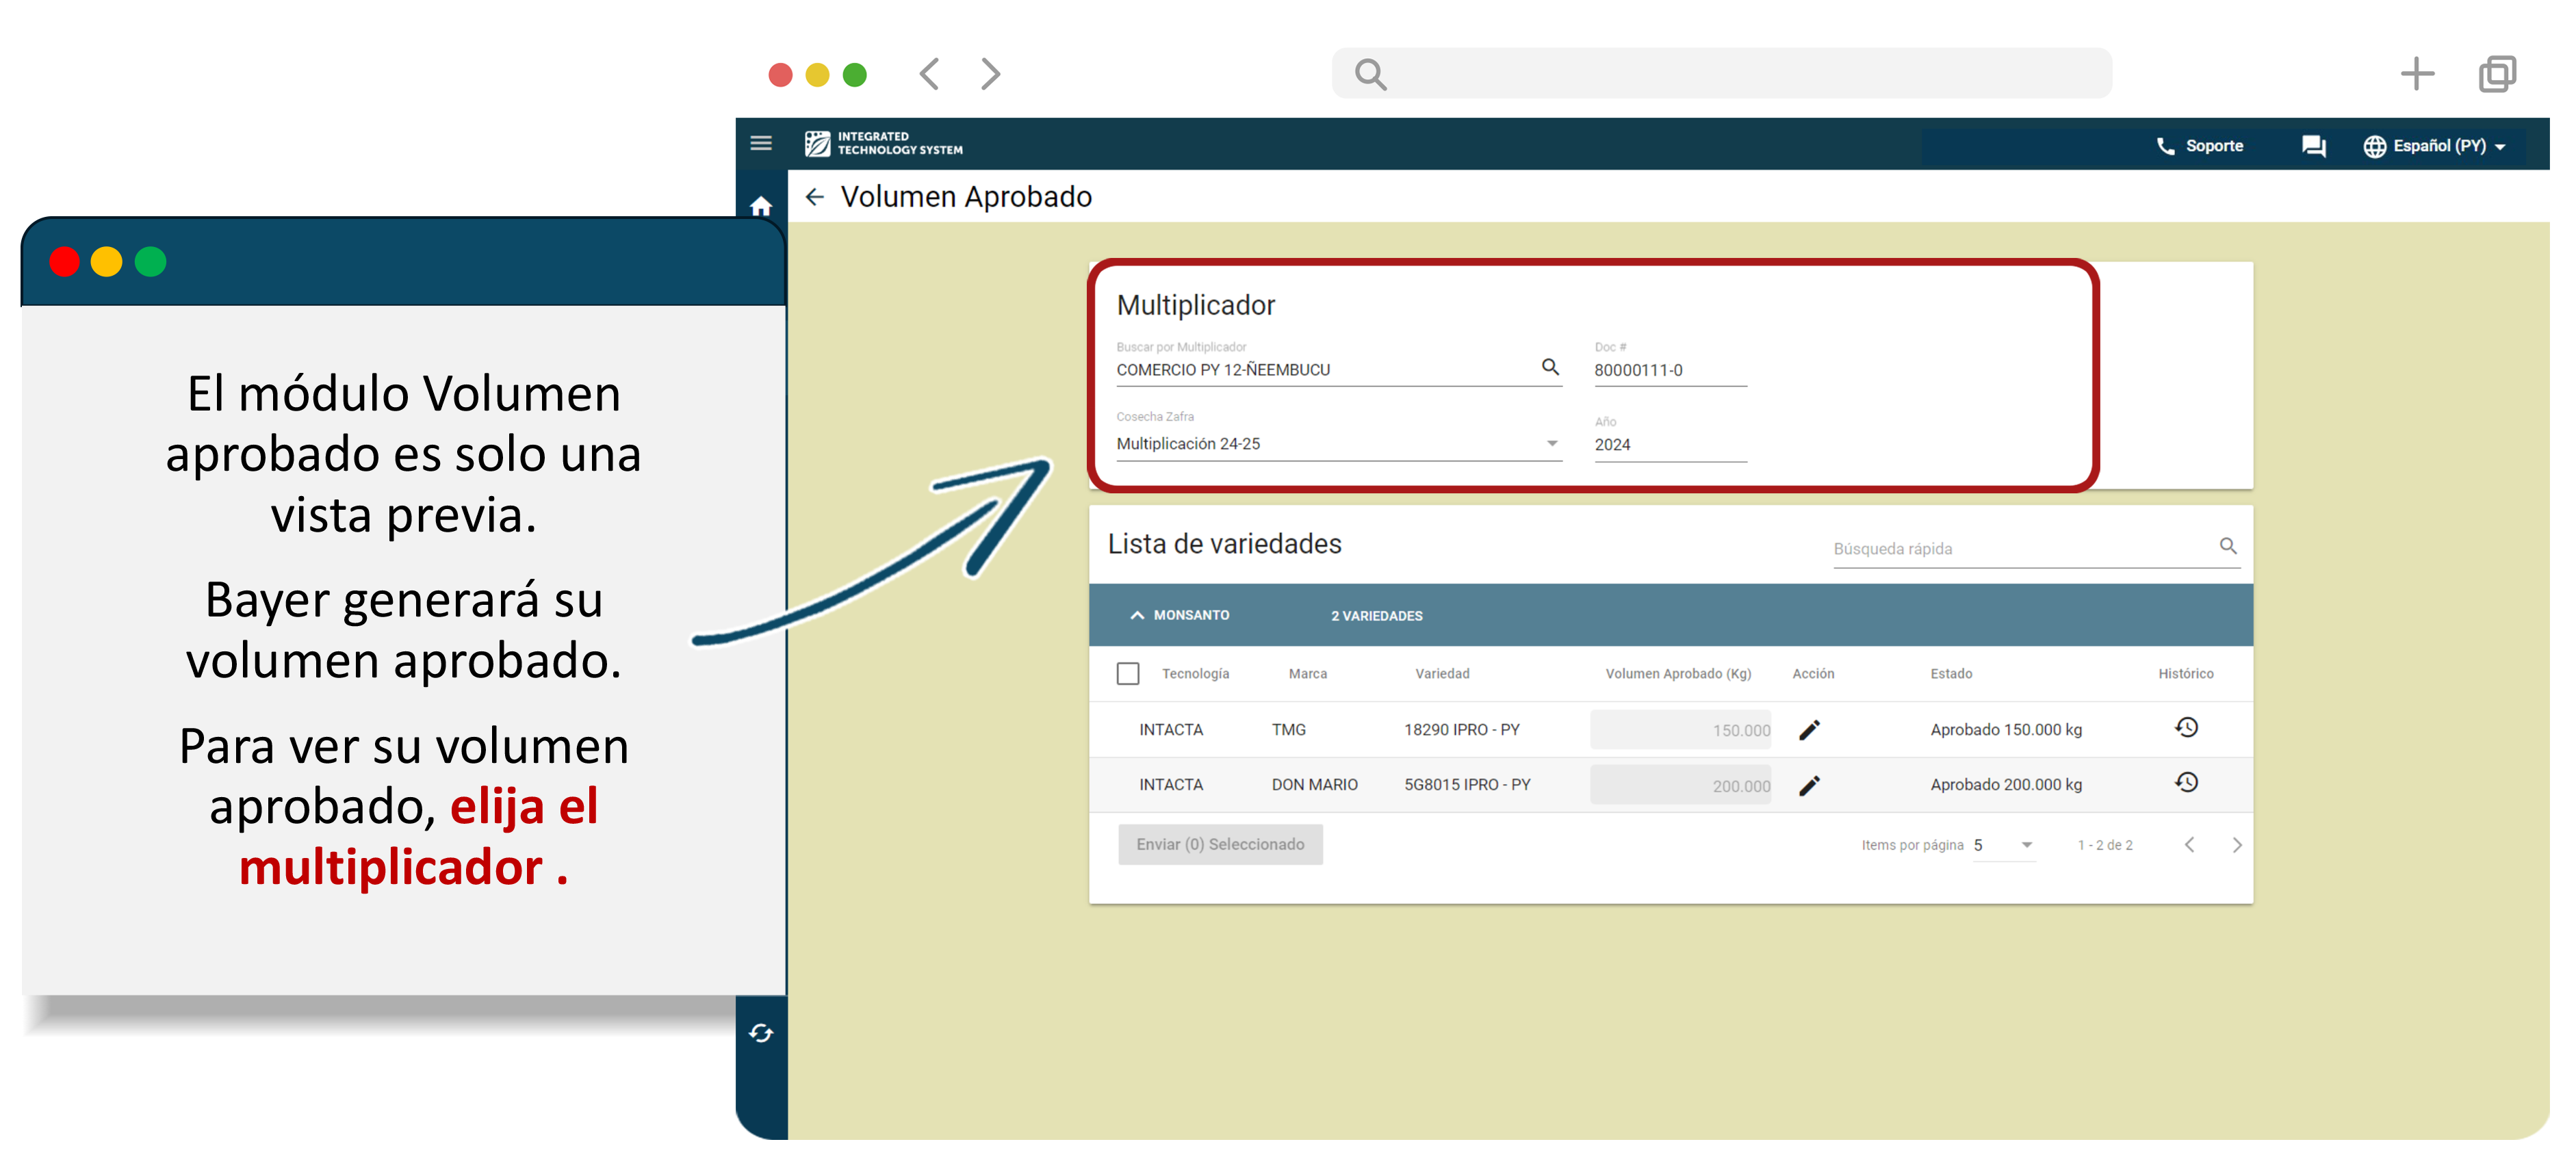Go to next page of varieties
The width and height of the screenshot is (2576, 1170).
click(x=2237, y=845)
